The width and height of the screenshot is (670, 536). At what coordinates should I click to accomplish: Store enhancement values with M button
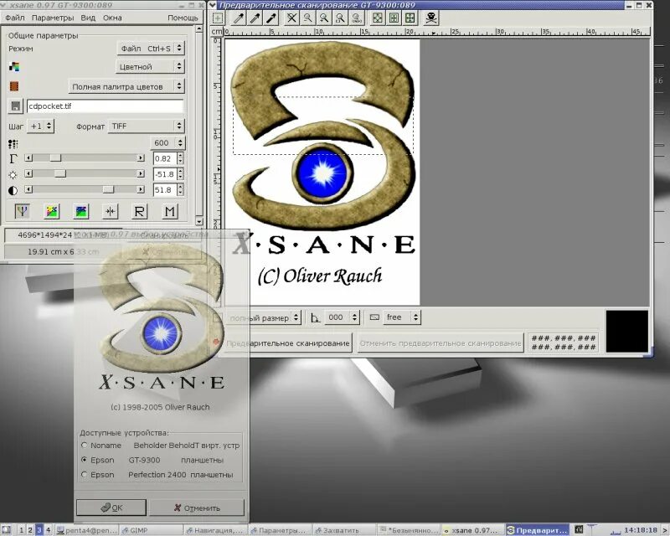(x=170, y=211)
